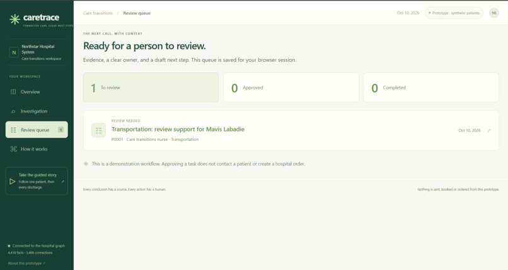508x270 pixels.
Task: Click the YOUR WORKSPACE section label
Action: pos(25,77)
